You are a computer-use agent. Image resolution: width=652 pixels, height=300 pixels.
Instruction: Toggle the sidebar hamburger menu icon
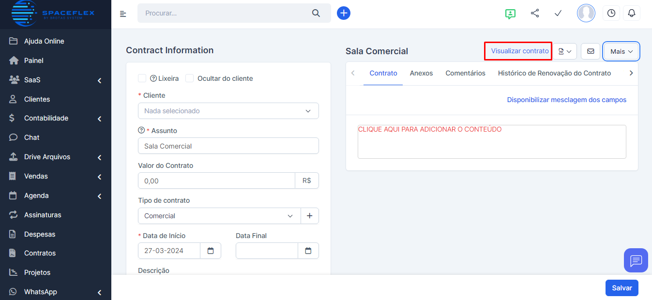(123, 14)
